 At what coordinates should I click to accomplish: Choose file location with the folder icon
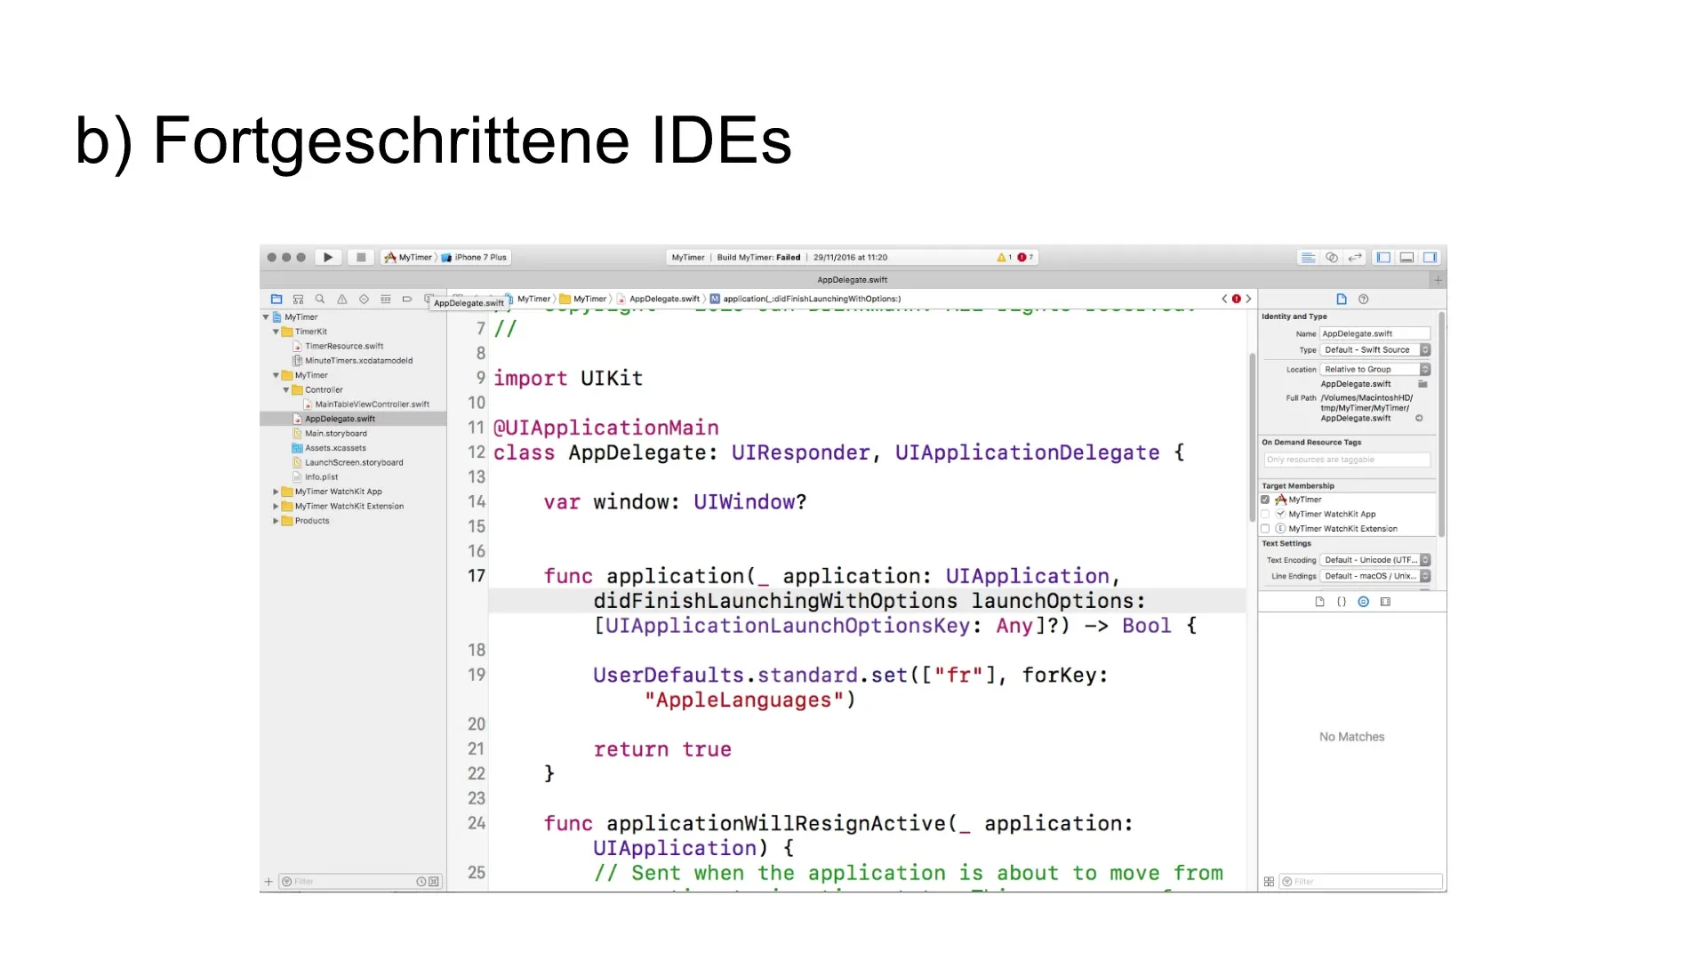click(1422, 385)
